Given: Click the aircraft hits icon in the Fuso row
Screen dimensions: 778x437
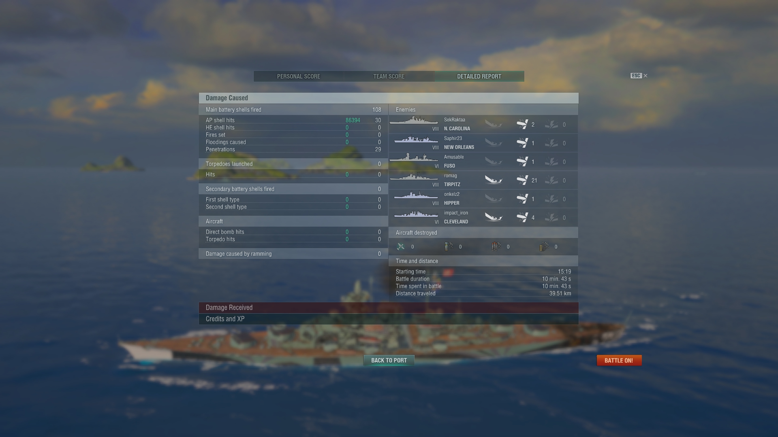Looking at the screenshot, I should click(551, 161).
